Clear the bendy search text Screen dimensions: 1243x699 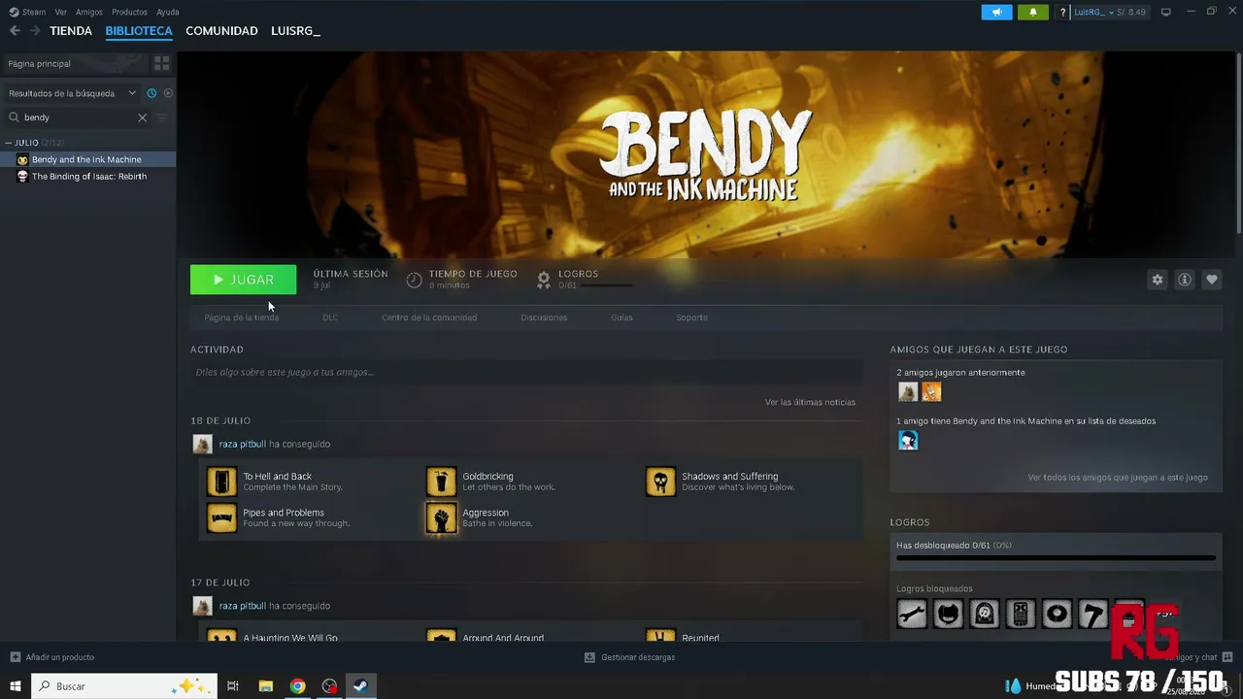click(x=142, y=117)
